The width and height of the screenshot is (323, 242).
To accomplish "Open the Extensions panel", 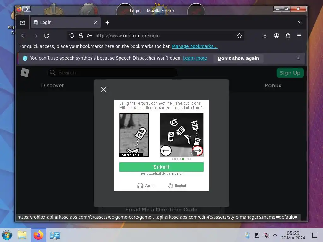I will click(288, 36).
